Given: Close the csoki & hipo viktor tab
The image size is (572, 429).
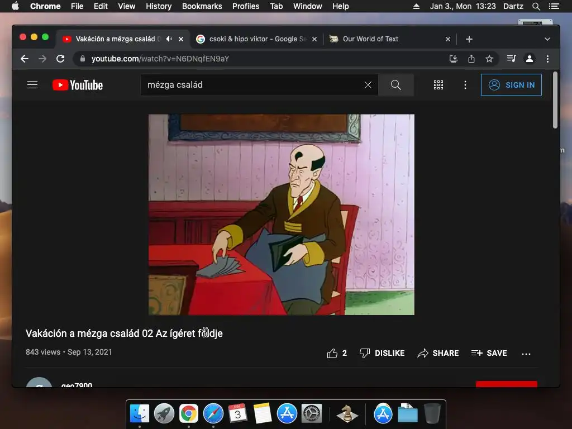Looking at the screenshot, I should (314, 39).
